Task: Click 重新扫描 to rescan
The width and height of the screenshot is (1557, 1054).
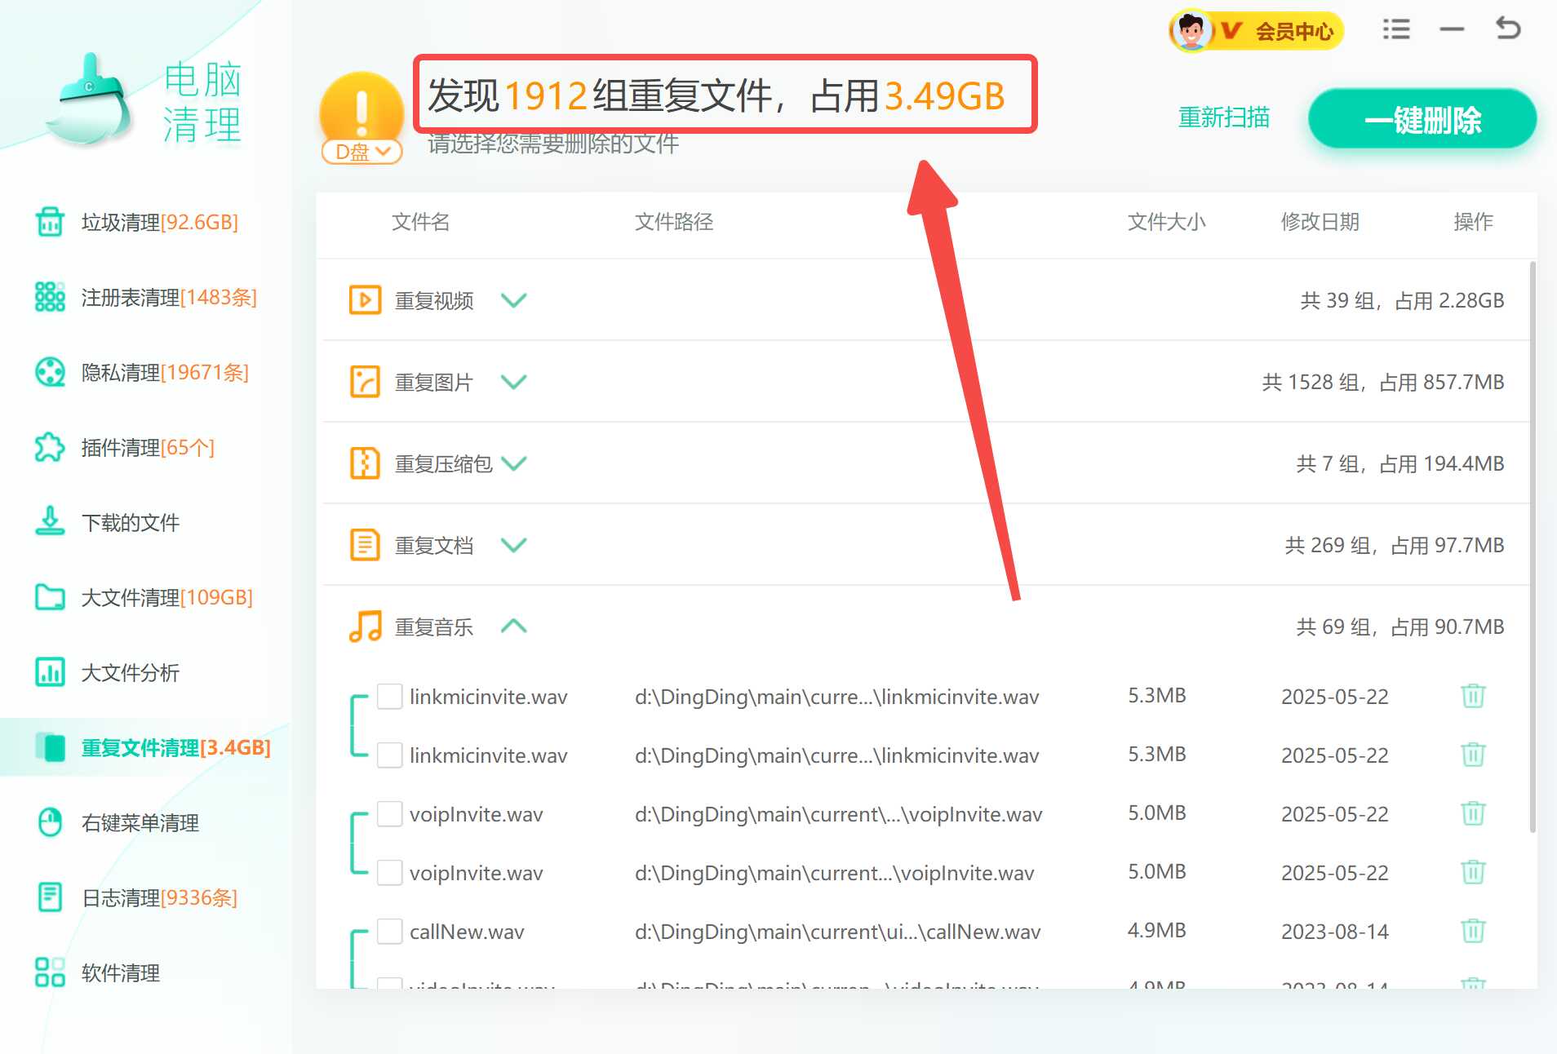Action: pos(1223,117)
